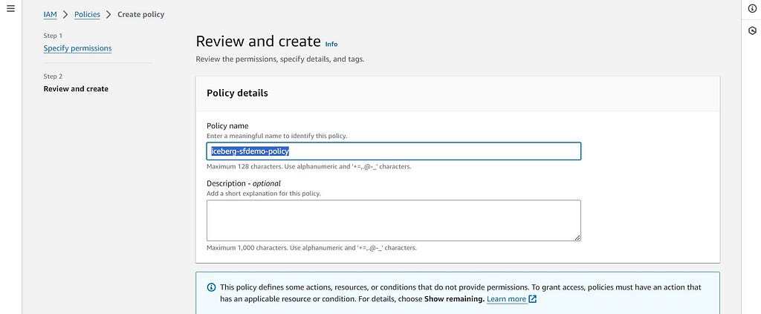The height and width of the screenshot is (314, 761).
Task: Open the hamburger navigation menu
Action: point(10,9)
